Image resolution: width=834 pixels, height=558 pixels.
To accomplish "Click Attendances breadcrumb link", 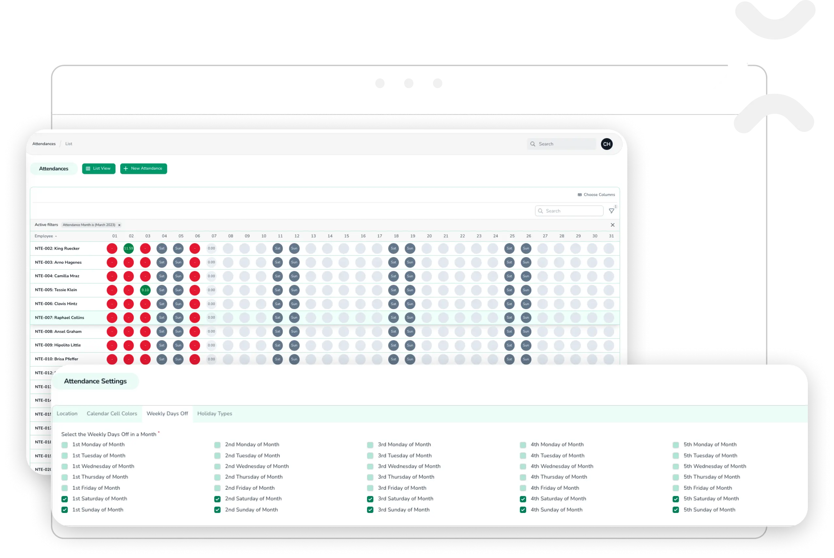I will pyautogui.click(x=44, y=144).
